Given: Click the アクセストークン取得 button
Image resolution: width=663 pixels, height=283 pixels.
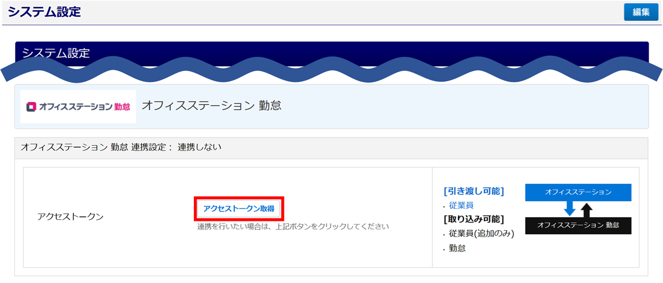Looking at the screenshot, I should coord(238,209).
